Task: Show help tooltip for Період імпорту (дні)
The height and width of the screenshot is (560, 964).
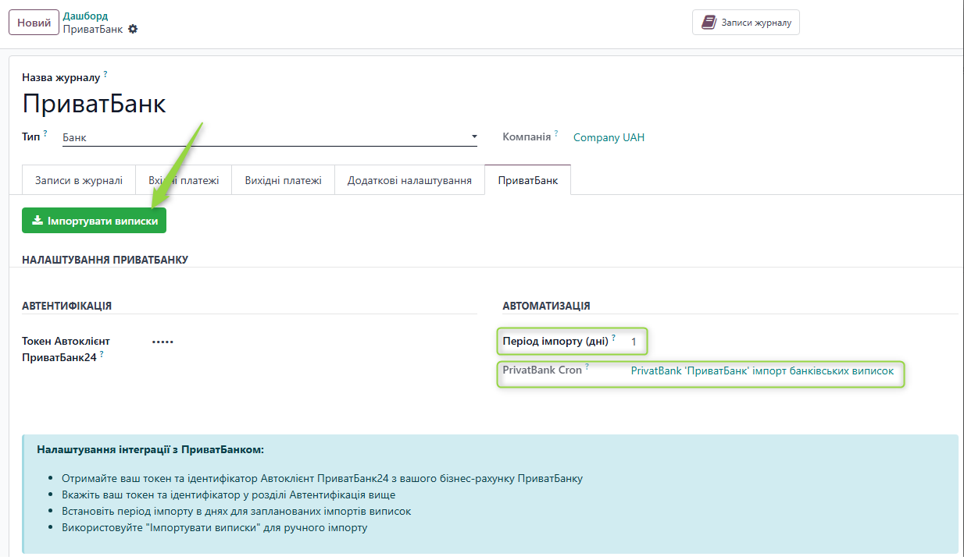Action: click(613, 338)
